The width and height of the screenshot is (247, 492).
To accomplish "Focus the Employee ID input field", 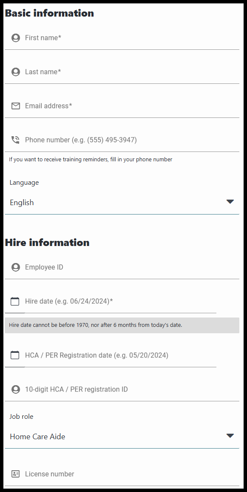I will point(132,267).
